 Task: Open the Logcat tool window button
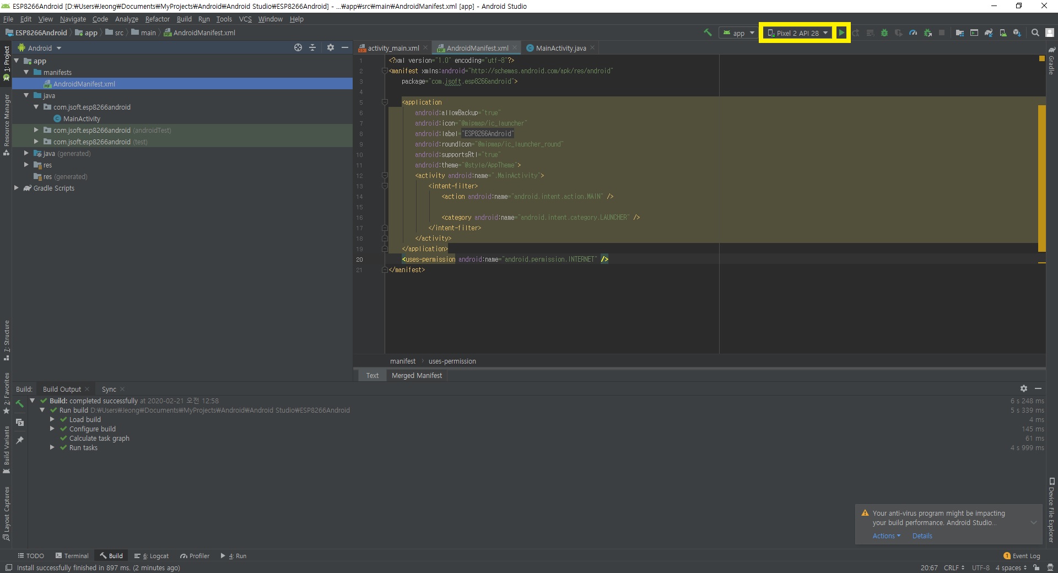(152, 556)
